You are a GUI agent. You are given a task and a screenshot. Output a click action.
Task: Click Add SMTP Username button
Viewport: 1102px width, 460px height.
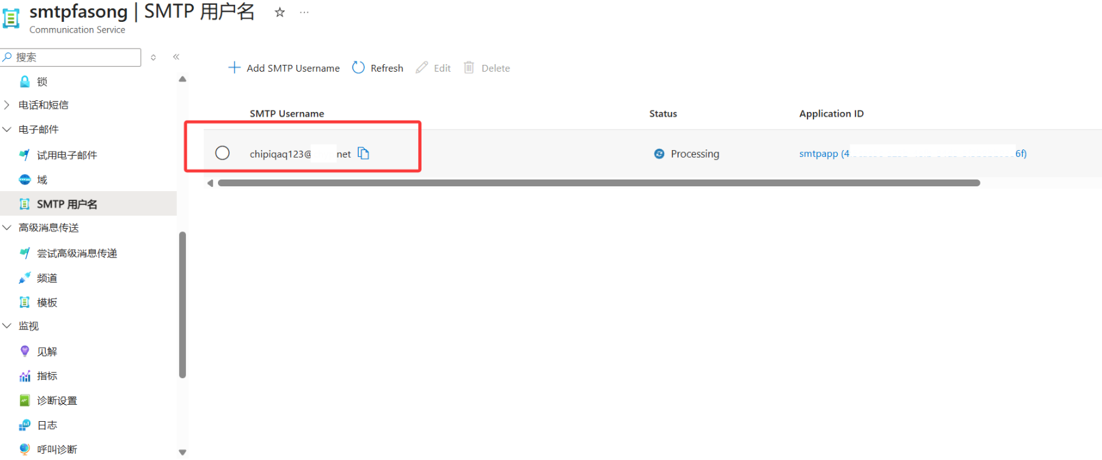coord(284,68)
